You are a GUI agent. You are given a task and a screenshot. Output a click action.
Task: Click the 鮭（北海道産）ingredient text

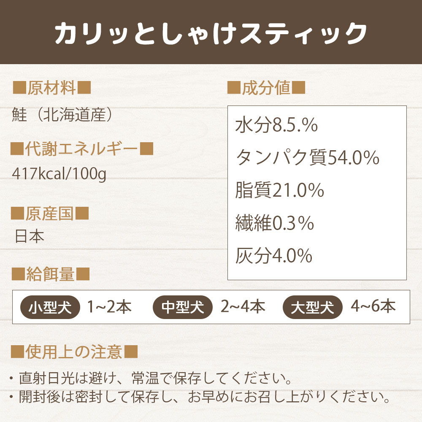pyautogui.click(x=62, y=115)
